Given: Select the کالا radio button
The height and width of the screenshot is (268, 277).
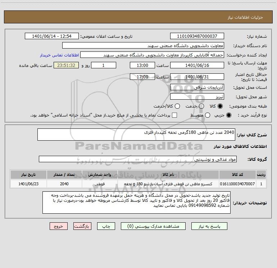Looking at the screenshot, I should (220, 106).
